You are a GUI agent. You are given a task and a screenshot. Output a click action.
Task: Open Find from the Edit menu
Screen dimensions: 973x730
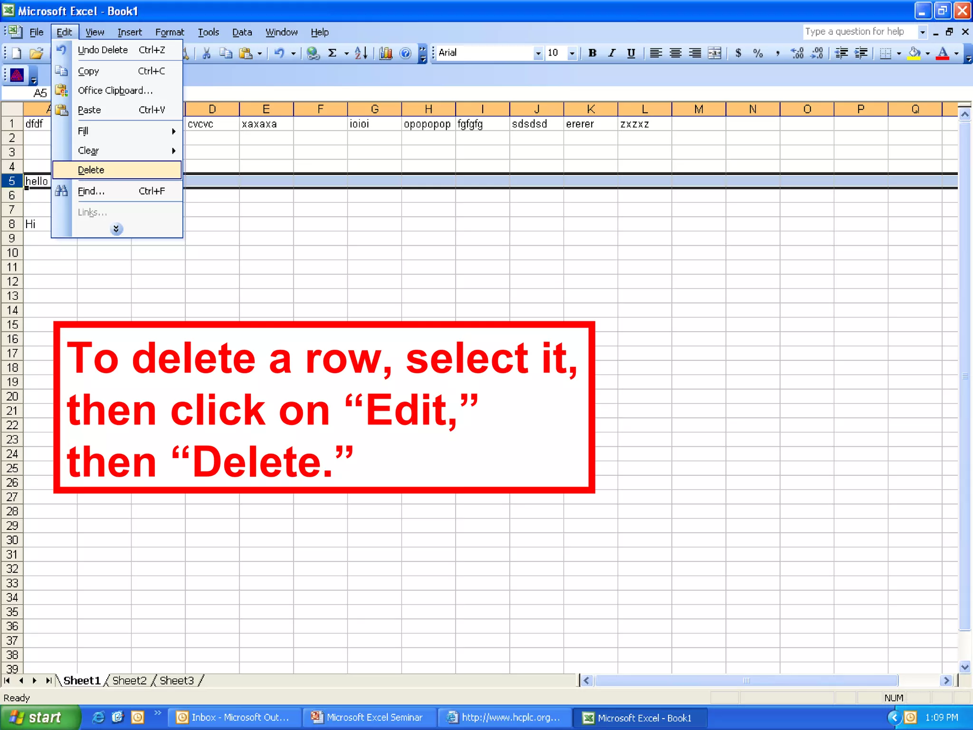pos(117,191)
